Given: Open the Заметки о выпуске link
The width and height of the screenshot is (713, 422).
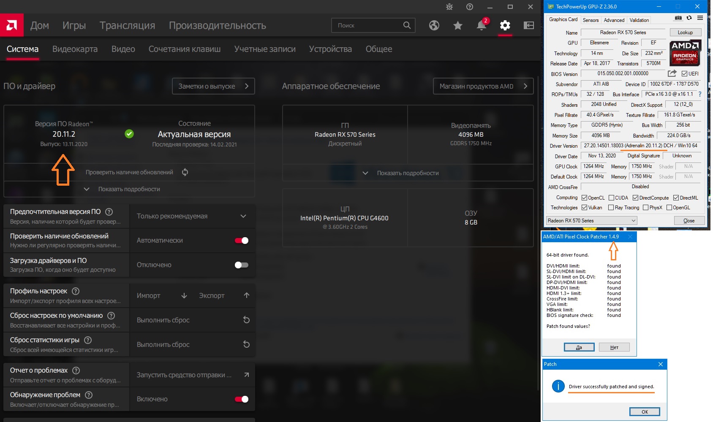Looking at the screenshot, I should [213, 86].
